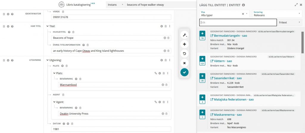Click the info icon beside Entitet heading
This screenshot has height=133, width=305.
(243, 5)
